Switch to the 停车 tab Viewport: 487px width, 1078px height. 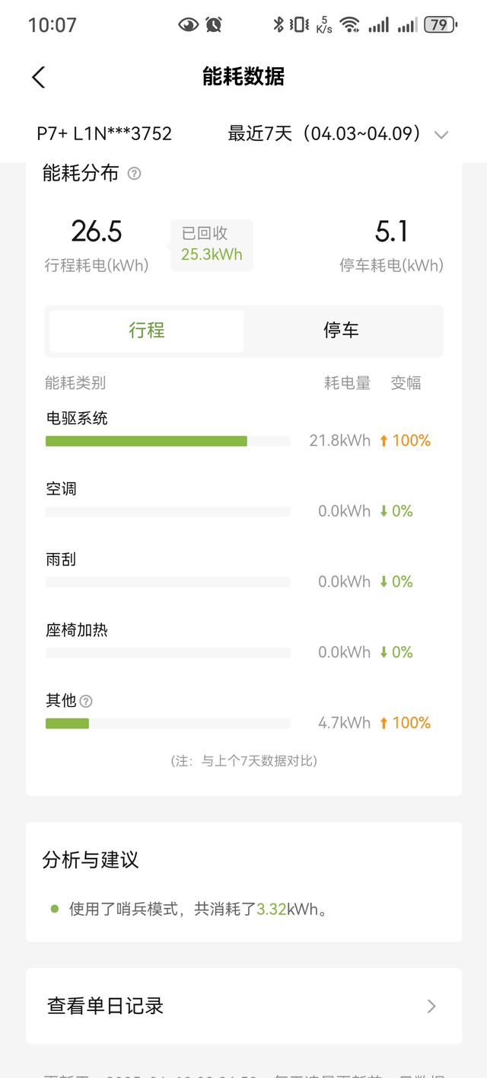[341, 331]
